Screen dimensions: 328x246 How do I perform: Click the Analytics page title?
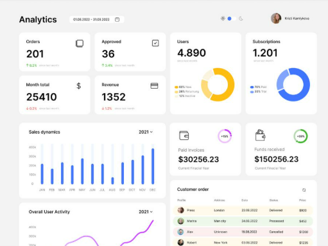coord(38,19)
